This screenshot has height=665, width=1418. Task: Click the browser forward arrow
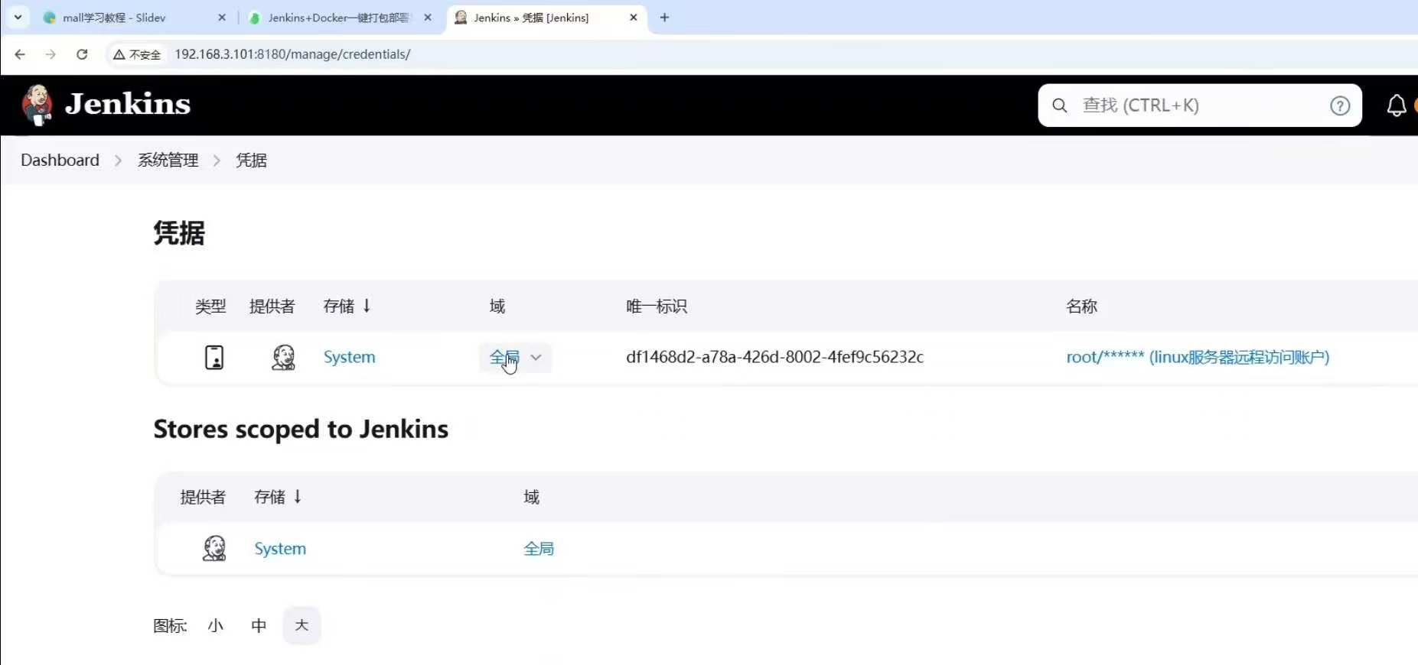pyautogui.click(x=51, y=54)
